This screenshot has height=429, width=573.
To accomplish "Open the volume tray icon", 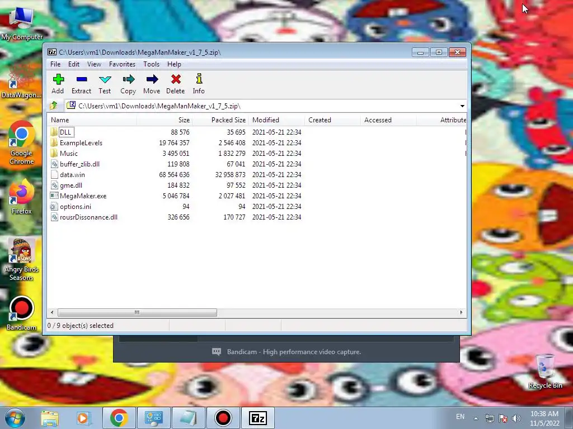I will (516, 418).
